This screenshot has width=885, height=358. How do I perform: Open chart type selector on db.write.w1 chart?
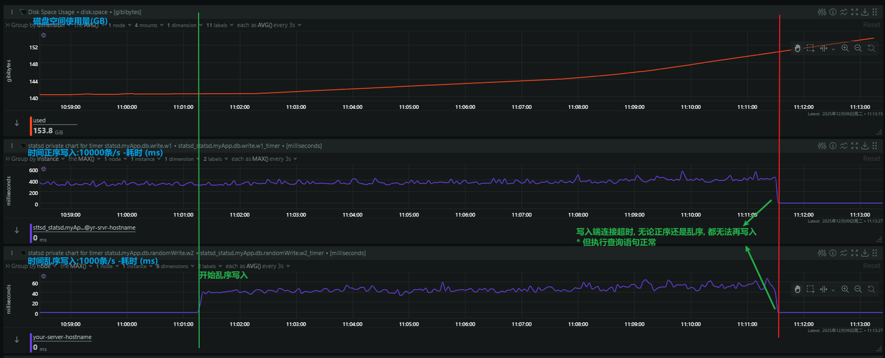click(844, 146)
